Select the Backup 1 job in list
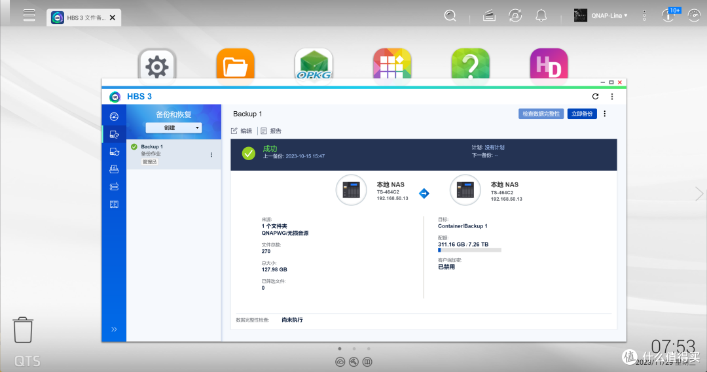Image resolution: width=707 pixels, height=372 pixels. (x=173, y=154)
